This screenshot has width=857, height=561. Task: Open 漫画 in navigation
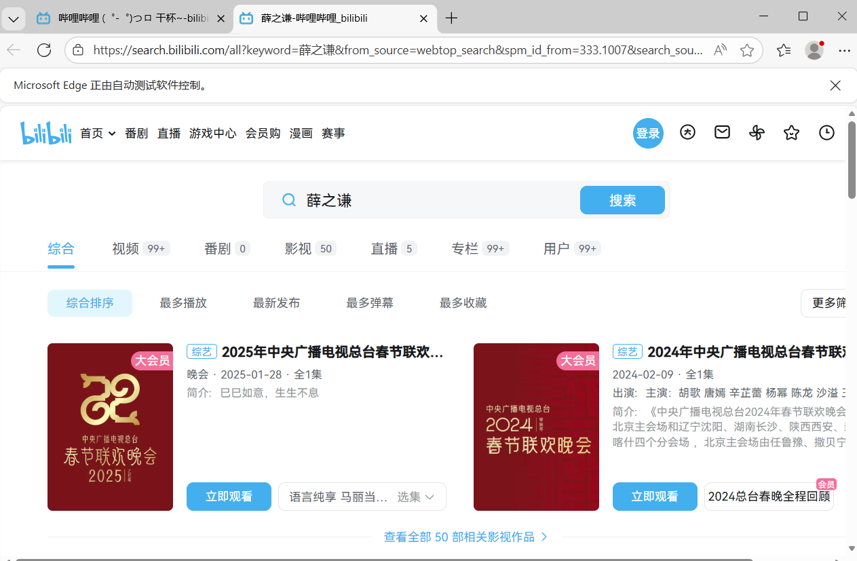(301, 134)
